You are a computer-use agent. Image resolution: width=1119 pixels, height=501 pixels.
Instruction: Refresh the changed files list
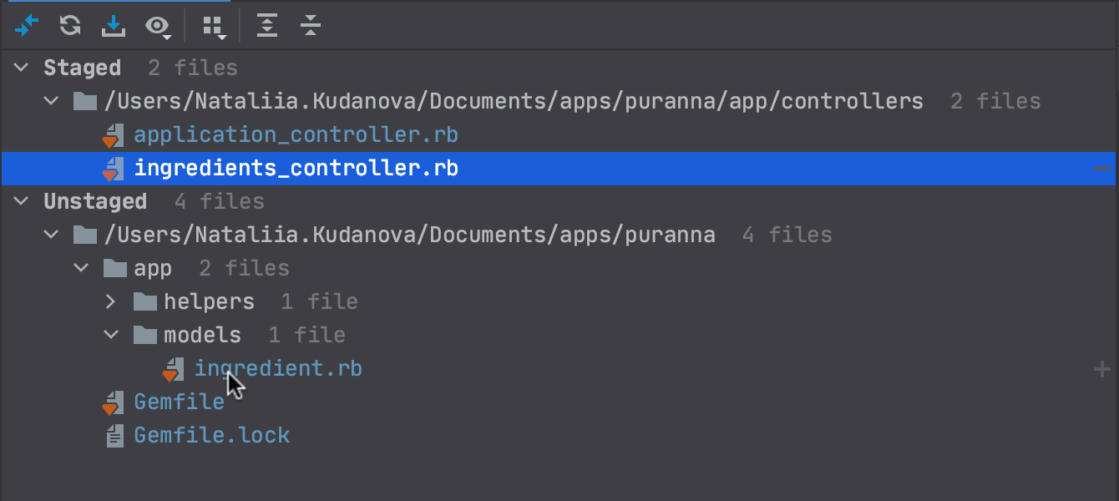[x=70, y=25]
